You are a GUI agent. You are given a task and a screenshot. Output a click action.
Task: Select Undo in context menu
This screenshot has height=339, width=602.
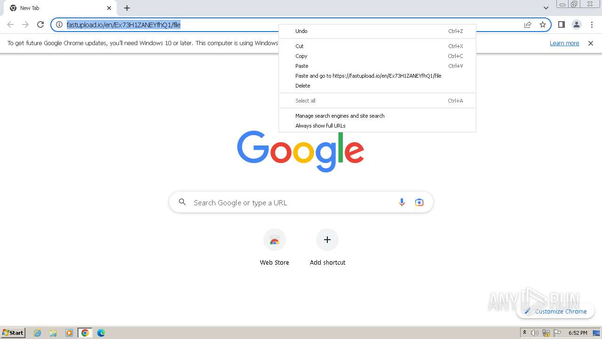(x=377, y=31)
